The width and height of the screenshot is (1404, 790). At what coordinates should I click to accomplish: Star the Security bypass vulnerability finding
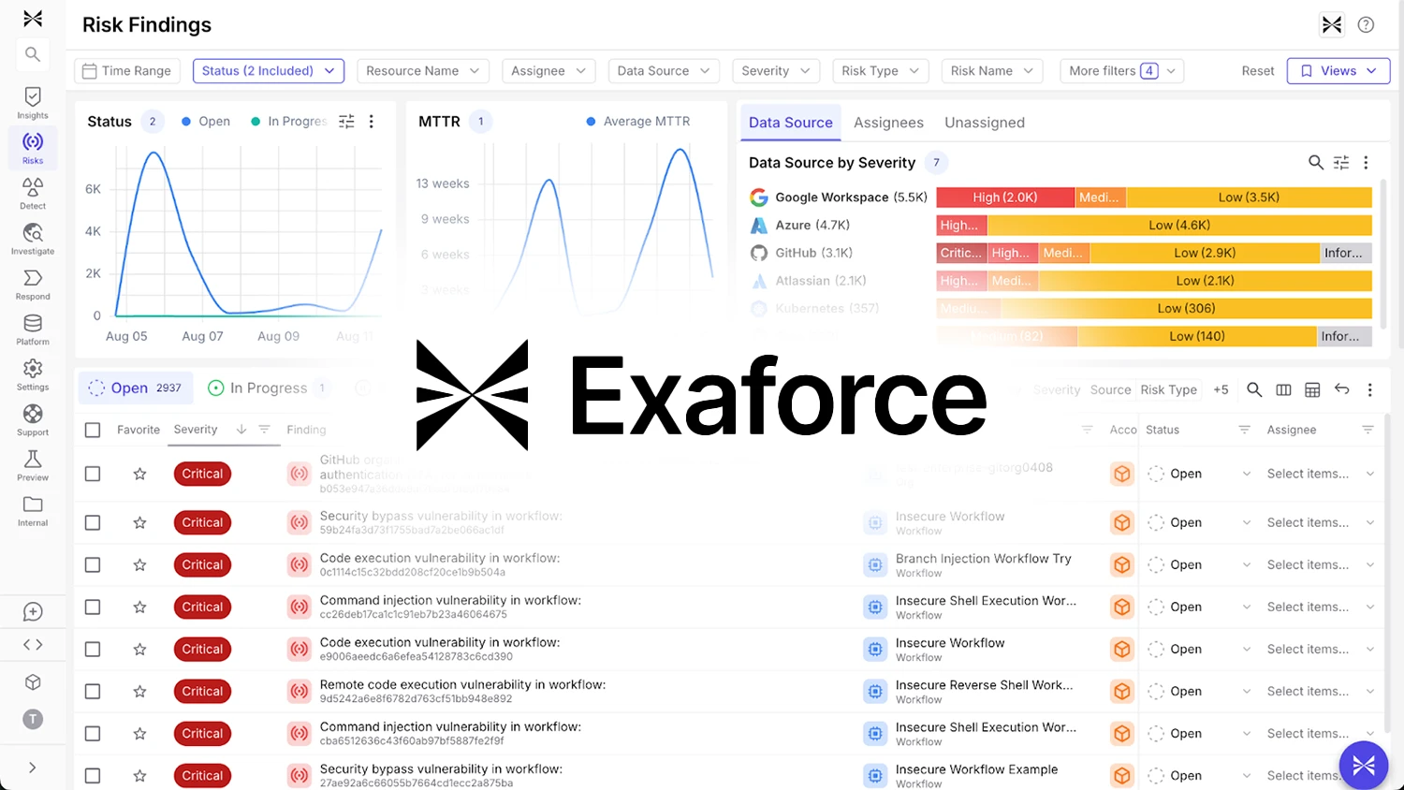(139, 522)
